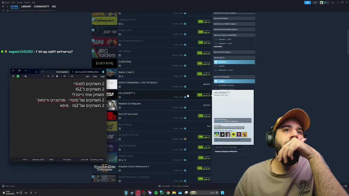The image size is (349, 196).
Task: Collapse Narrow by language section
Action: [x=234, y=77]
